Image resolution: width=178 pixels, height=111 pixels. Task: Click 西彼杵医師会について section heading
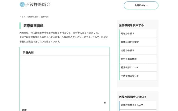click(133, 97)
